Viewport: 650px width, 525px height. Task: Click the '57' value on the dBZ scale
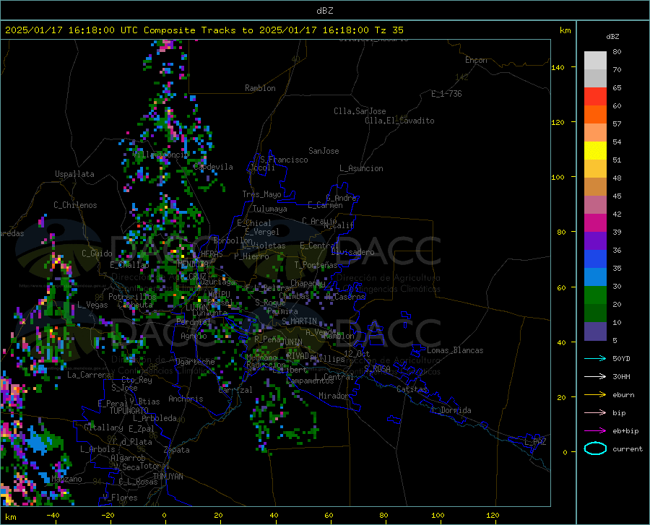[x=617, y=123]
